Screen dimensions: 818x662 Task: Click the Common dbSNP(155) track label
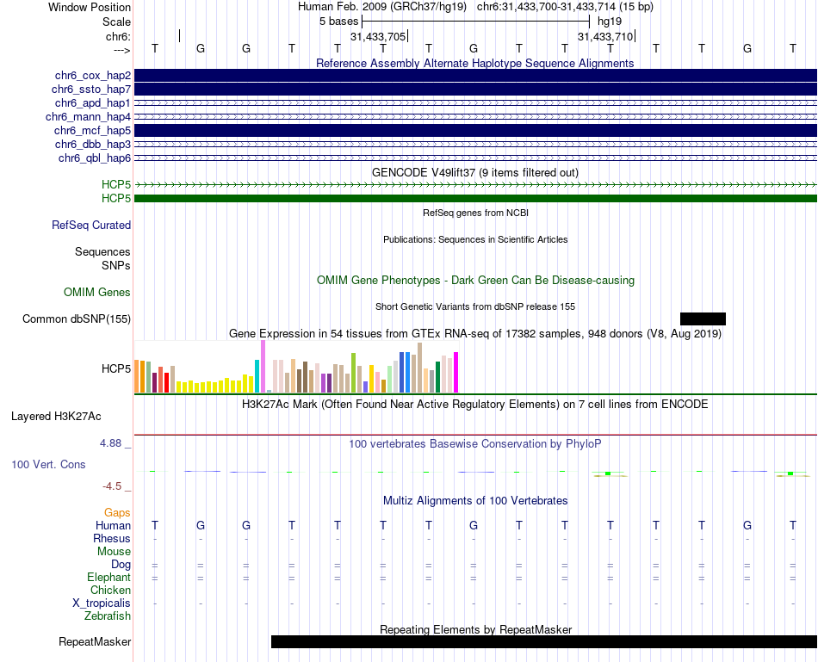(x=77, y=319)
